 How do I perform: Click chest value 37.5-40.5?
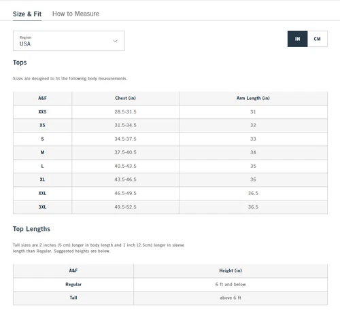125,152
